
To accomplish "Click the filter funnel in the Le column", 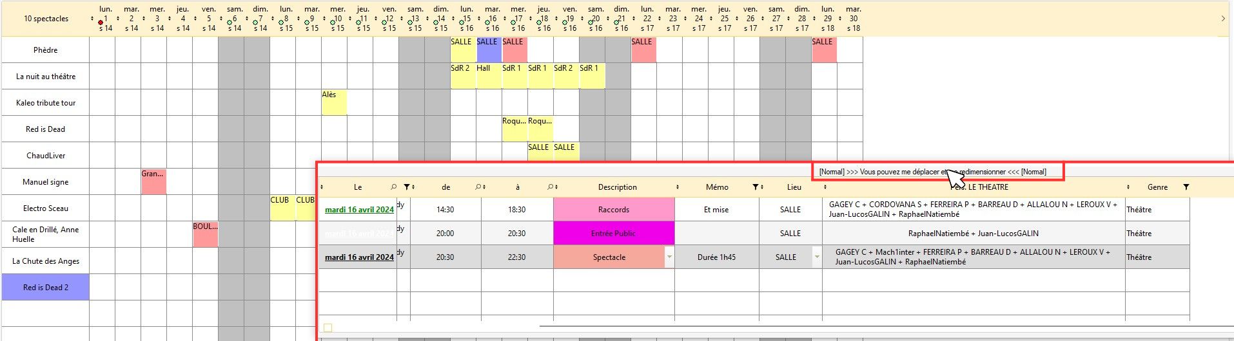I will click(x=407, y=187).
